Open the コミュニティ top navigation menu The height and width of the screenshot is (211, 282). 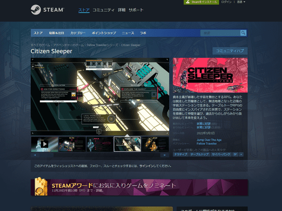coord(103,10)
